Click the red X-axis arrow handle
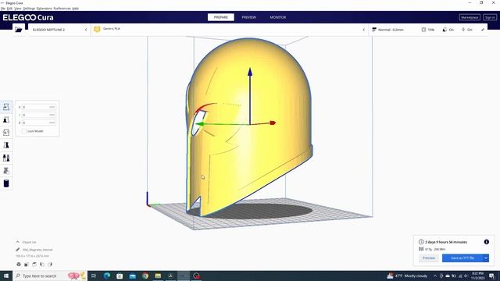 [x=273, y=123]
